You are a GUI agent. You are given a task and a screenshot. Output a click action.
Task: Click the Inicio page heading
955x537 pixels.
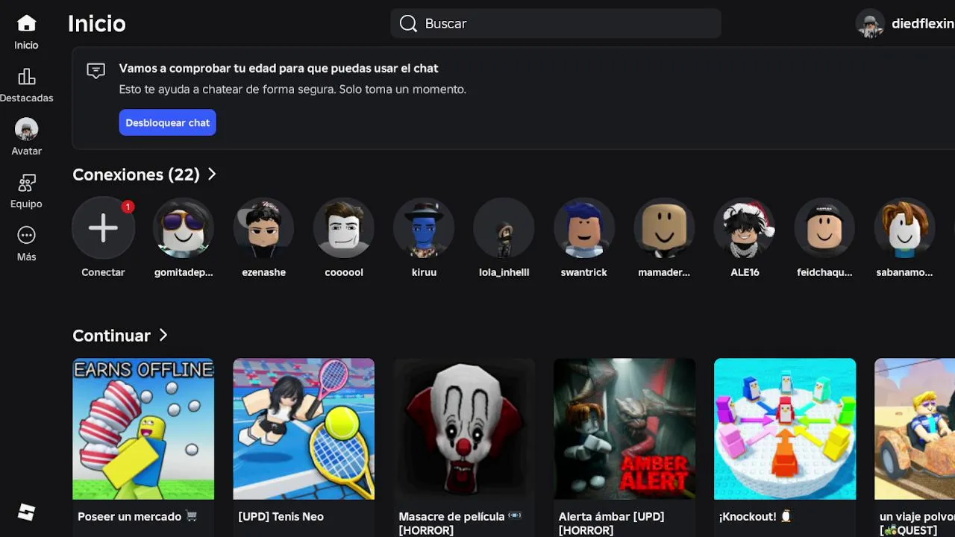tap(97, 24)
